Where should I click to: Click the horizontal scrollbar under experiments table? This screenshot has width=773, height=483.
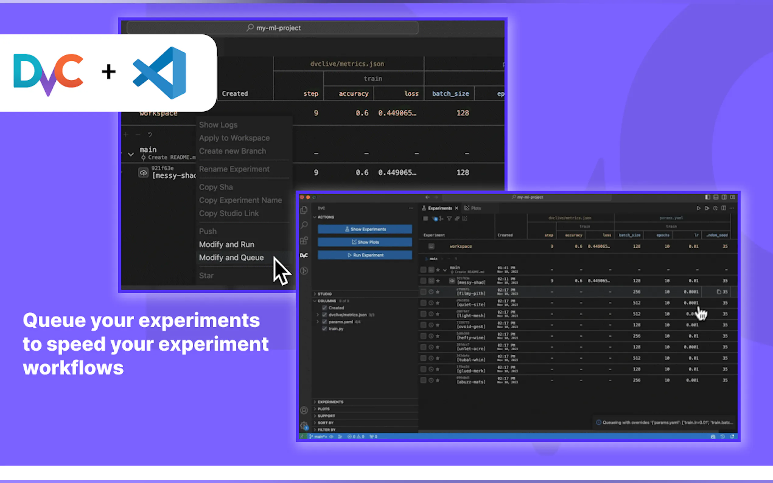click(x=543, y=432)
